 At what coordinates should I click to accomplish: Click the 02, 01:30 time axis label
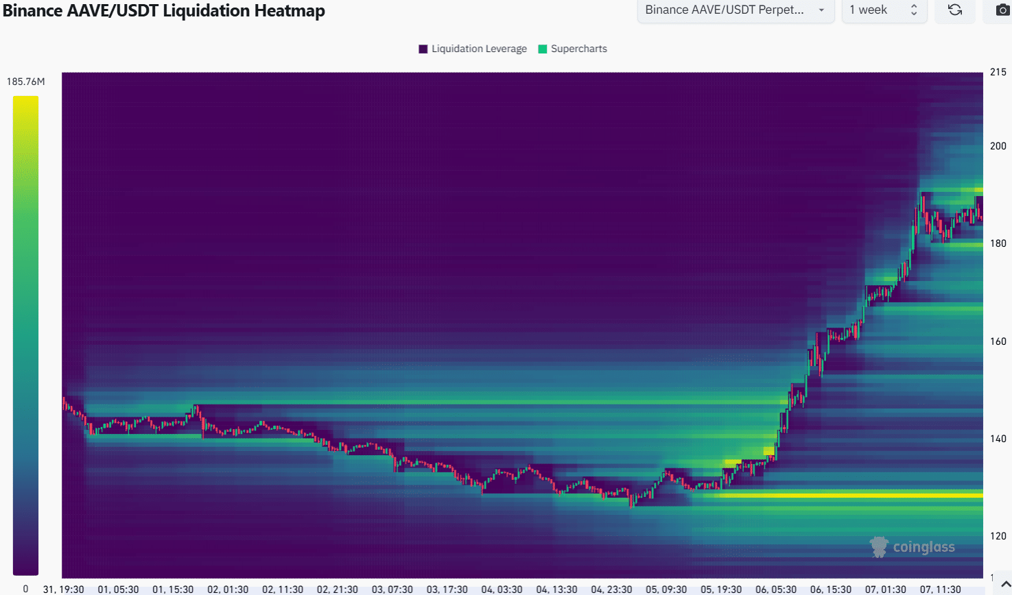click(228, 590)
